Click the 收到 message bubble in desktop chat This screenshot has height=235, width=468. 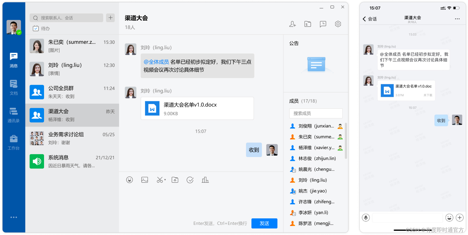[254, 150]
